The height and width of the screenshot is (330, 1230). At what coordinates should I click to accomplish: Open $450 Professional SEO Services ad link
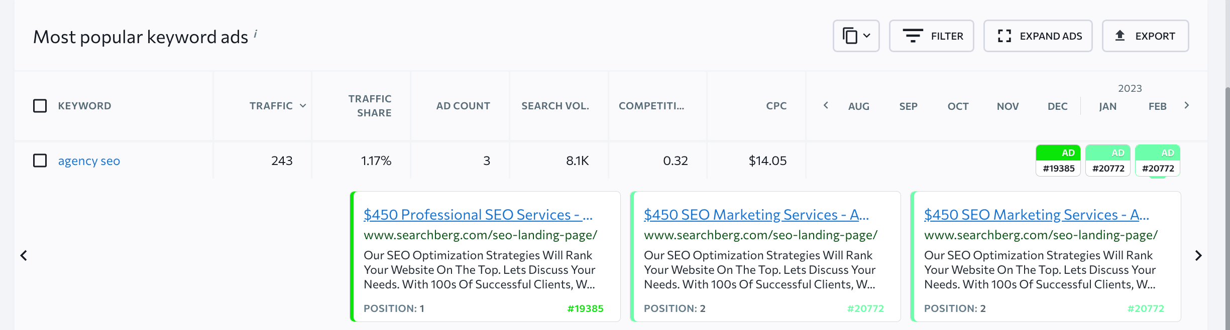478,215
